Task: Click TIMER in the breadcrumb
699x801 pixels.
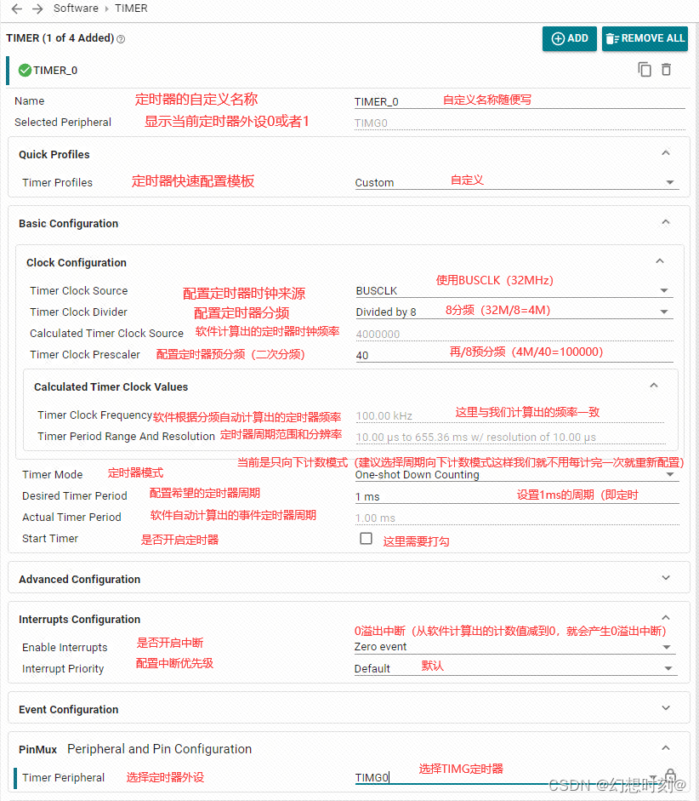Action: (x=131, y=9)
